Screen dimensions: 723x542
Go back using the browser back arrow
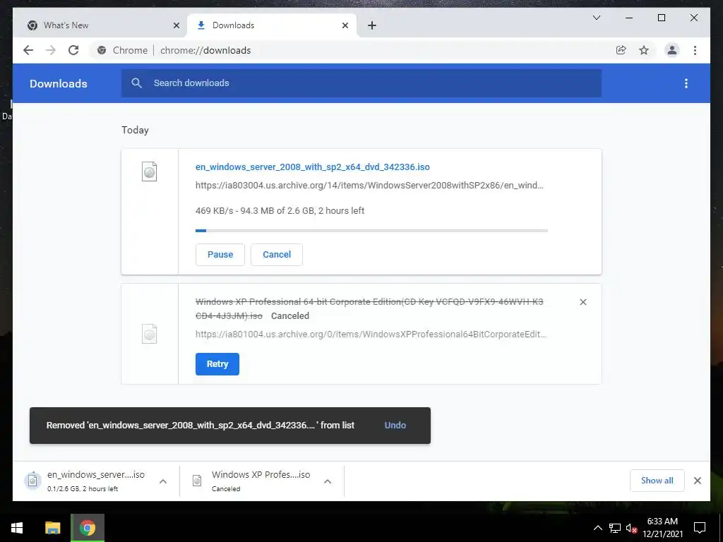pos(28,50)
